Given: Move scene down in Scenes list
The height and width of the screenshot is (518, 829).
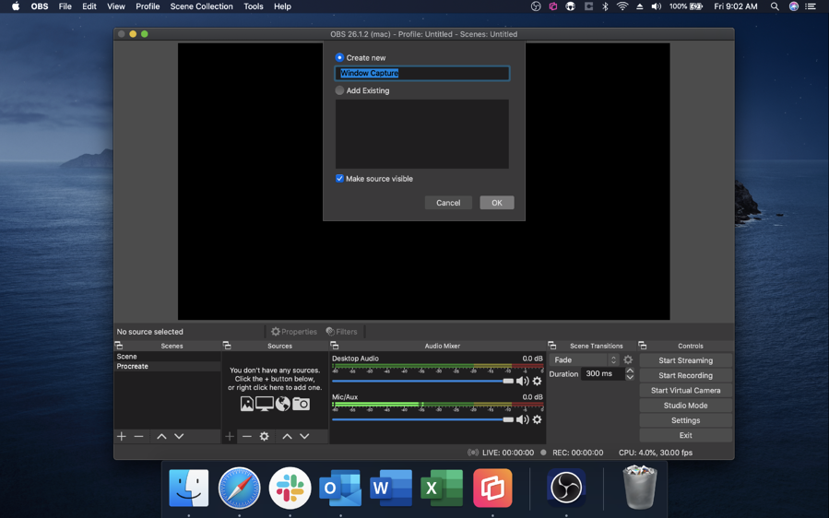Looking at the screenshot, I should click(179, 436).
